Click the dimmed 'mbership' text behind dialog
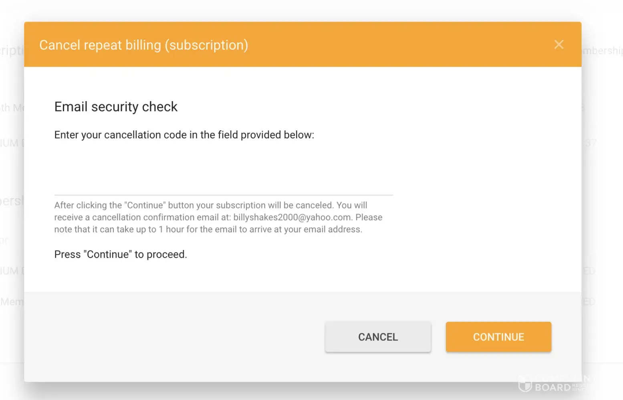623x400 pixels. tap(602, 51)
